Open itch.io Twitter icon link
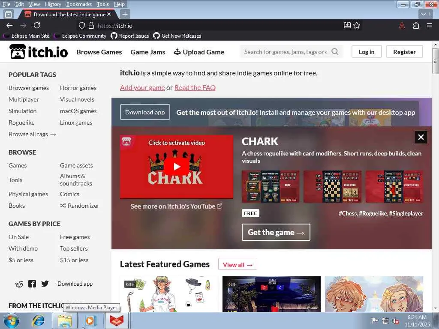This screenshot has width=439, height=329. pos(45,284)
